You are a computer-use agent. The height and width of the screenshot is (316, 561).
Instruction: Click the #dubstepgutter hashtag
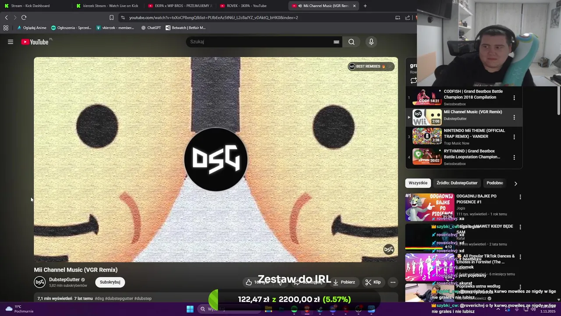tap(119, 298)
